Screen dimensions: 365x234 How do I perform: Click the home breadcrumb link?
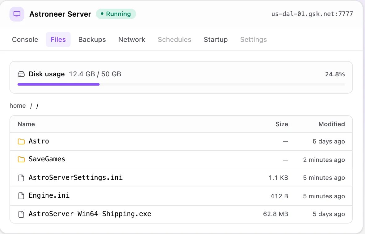point(18,106)
